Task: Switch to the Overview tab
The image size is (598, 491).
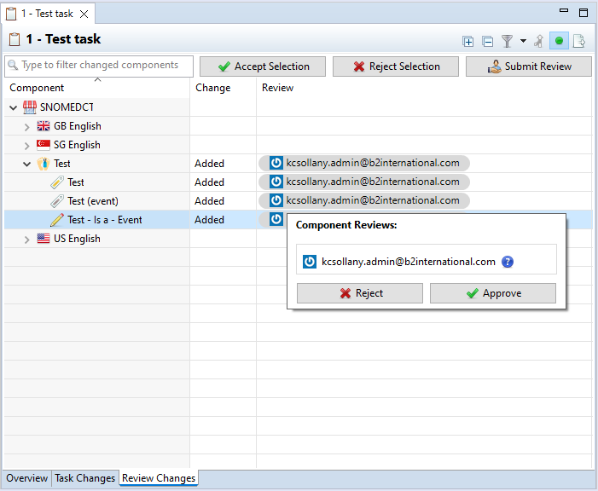Action: pos(27,478)
